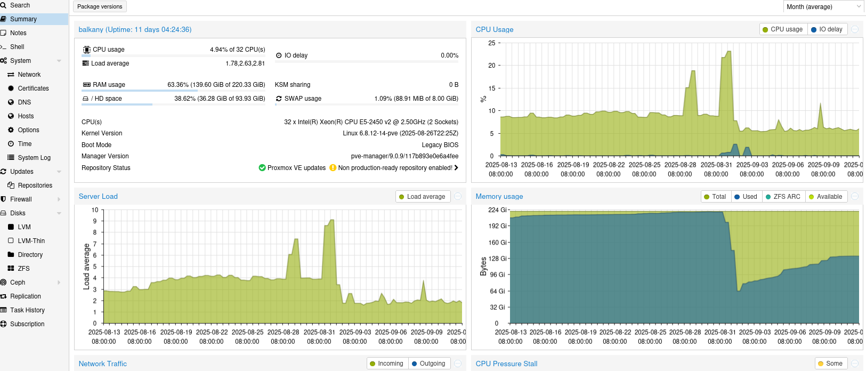Click the Task History list icon
This screenshot has width=866, height=371.
coord(3,310)
